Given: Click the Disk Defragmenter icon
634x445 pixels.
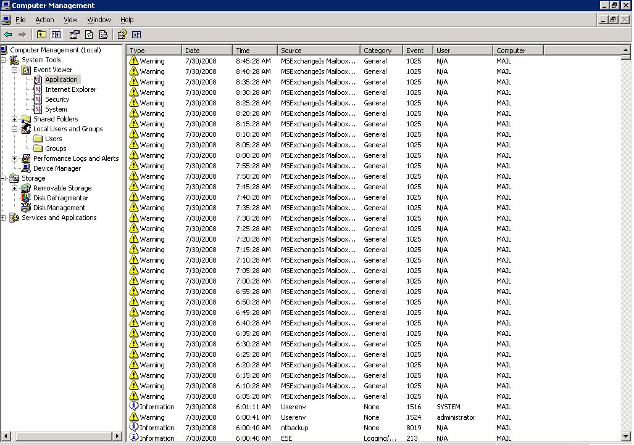Looking at the screenshot, I should pos(27,198).
